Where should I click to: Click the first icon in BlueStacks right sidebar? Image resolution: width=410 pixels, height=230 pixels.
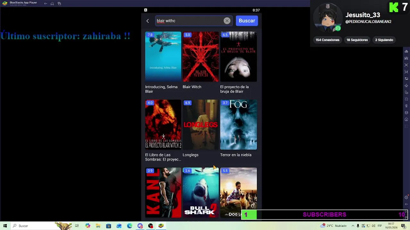(x=406, y=51)
